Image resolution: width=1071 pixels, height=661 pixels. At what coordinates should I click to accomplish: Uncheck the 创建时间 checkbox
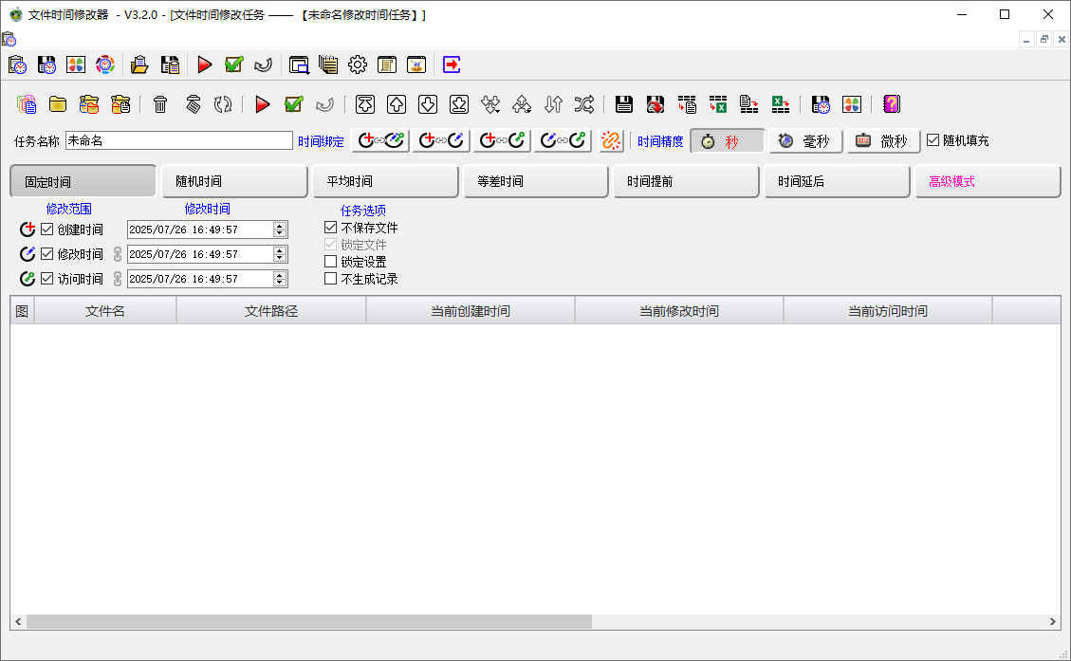(47, 229)
